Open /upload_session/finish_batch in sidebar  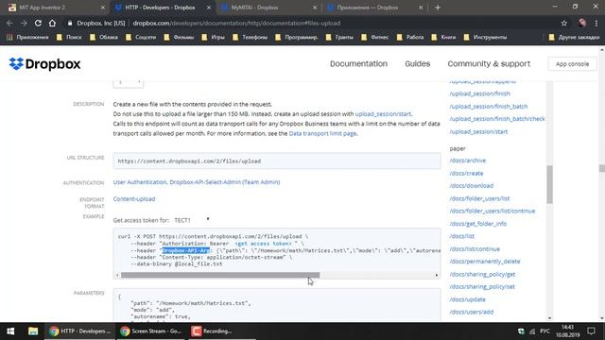pyautogui.click(x=489, y=107)
